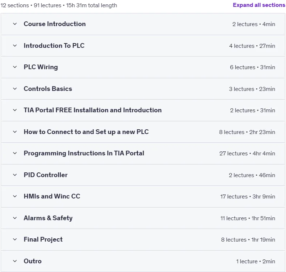Viewport: 286px width, 272px height.
Task: Expand the Controls Basics chevron
Action: (x=15, y=89)
